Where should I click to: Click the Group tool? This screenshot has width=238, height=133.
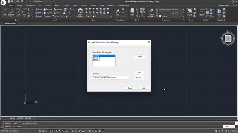point(190,12)
